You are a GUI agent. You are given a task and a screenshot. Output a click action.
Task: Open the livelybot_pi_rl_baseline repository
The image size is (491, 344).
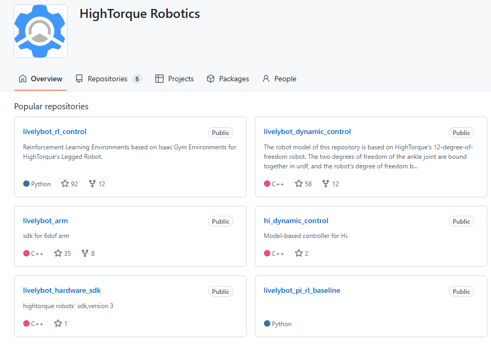pos(302,290)
